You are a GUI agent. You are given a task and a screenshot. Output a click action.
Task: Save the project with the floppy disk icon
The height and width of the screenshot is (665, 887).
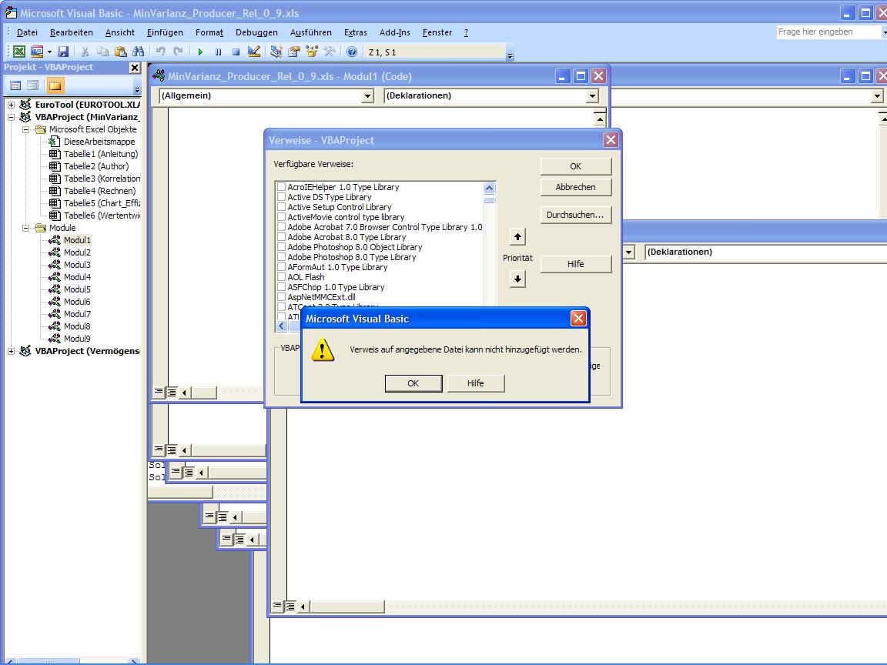point(63,52)
